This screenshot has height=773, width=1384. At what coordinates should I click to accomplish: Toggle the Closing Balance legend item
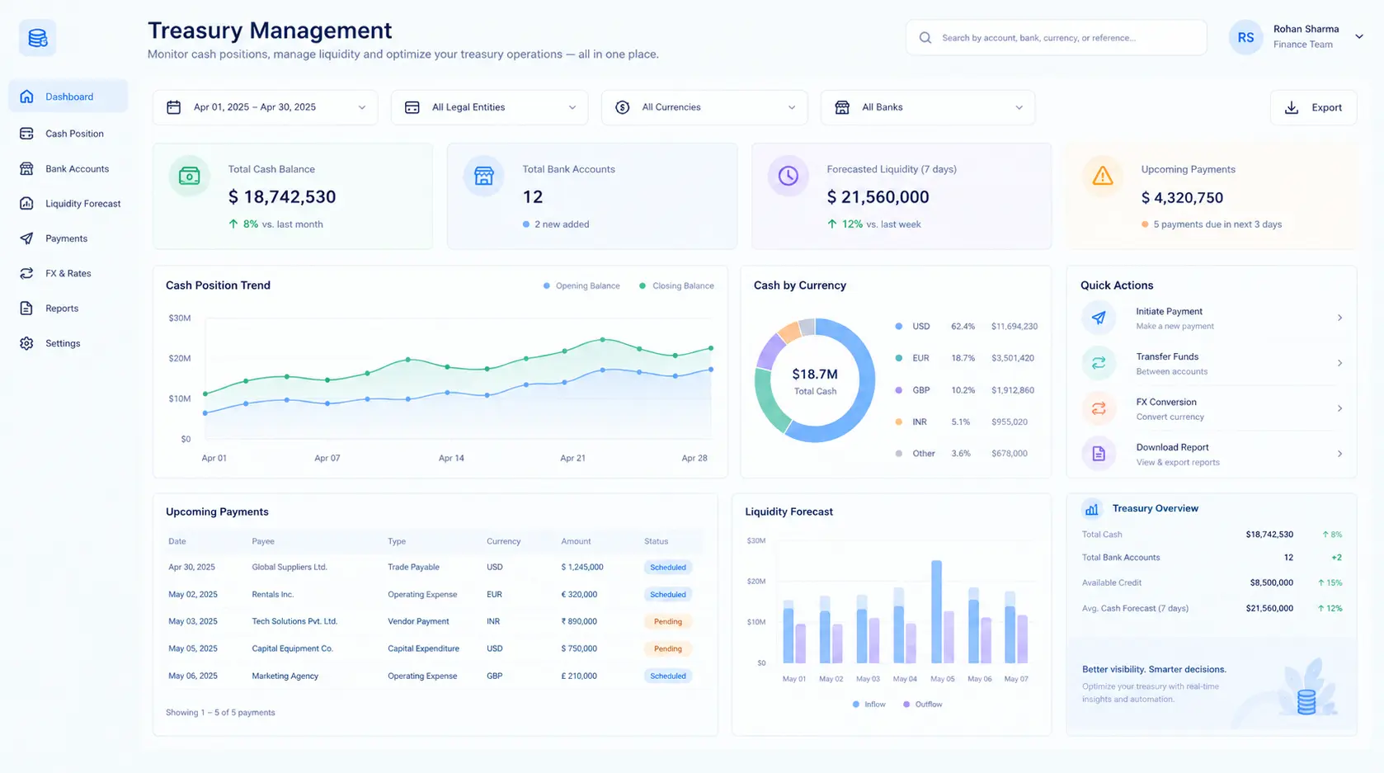676,286
